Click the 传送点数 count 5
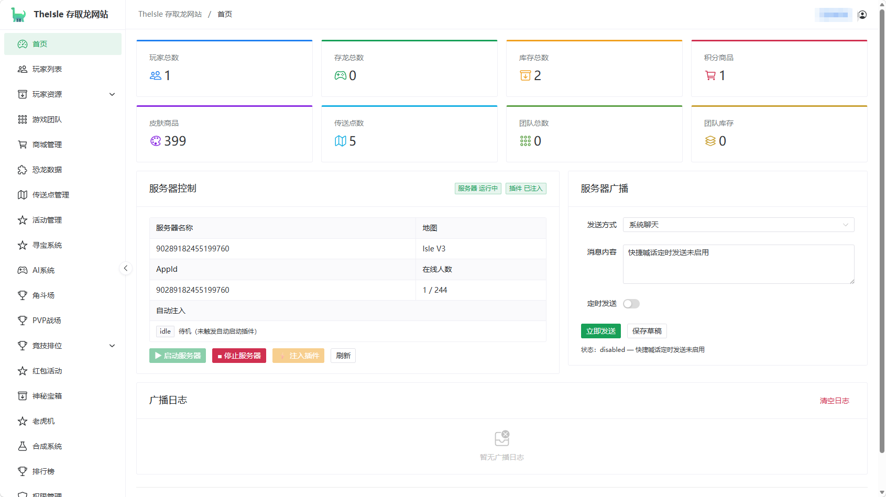886x497 pixels. tap(353, 141)
